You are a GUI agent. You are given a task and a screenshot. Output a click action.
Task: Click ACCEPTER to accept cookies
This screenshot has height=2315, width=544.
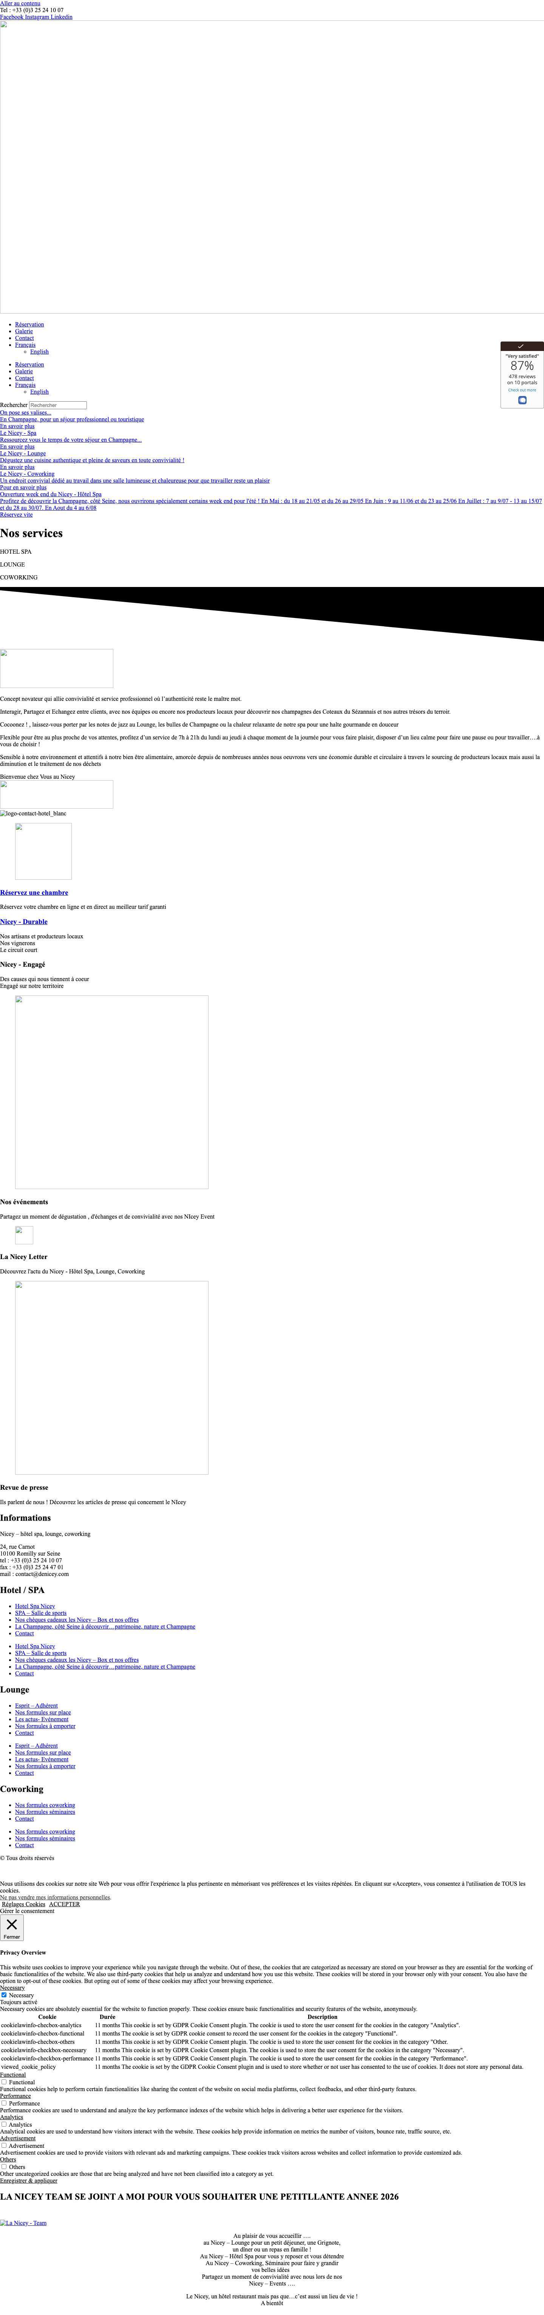point(65,1904)
